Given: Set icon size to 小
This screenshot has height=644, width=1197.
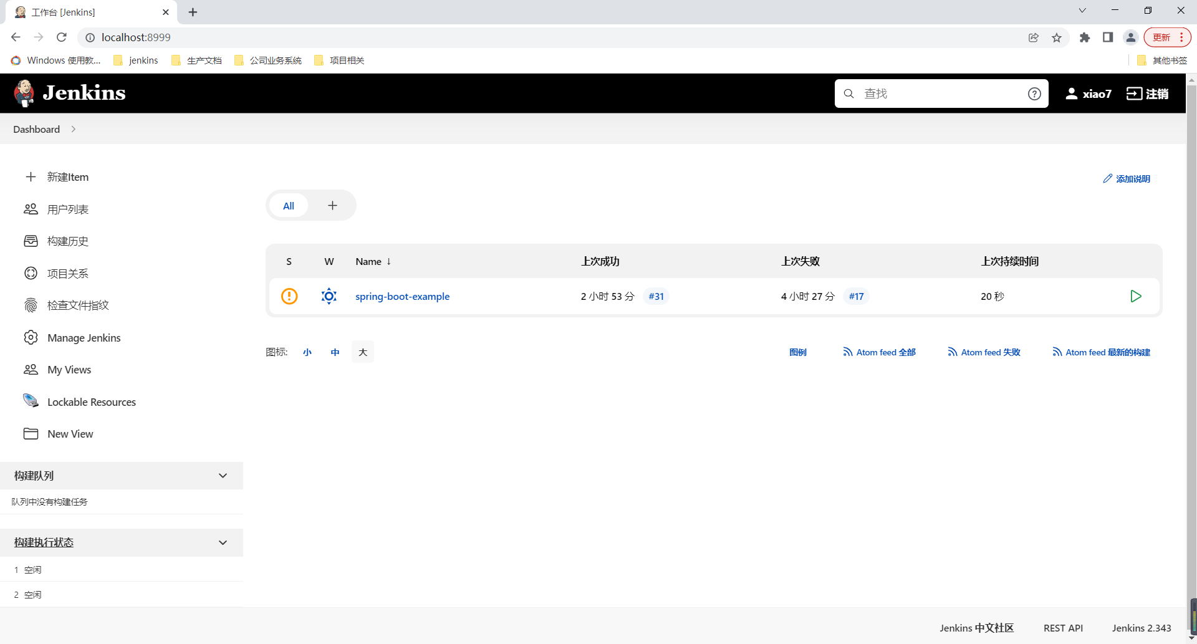Looking at the screenshot, I should (307, 352).
